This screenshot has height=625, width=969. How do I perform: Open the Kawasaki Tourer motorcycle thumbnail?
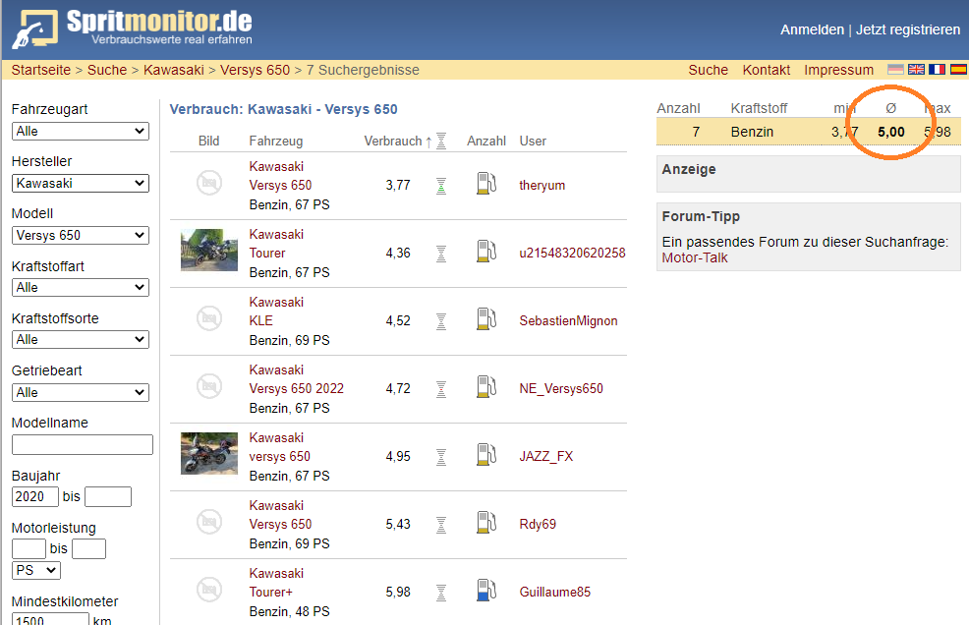(x=209, y=250)
